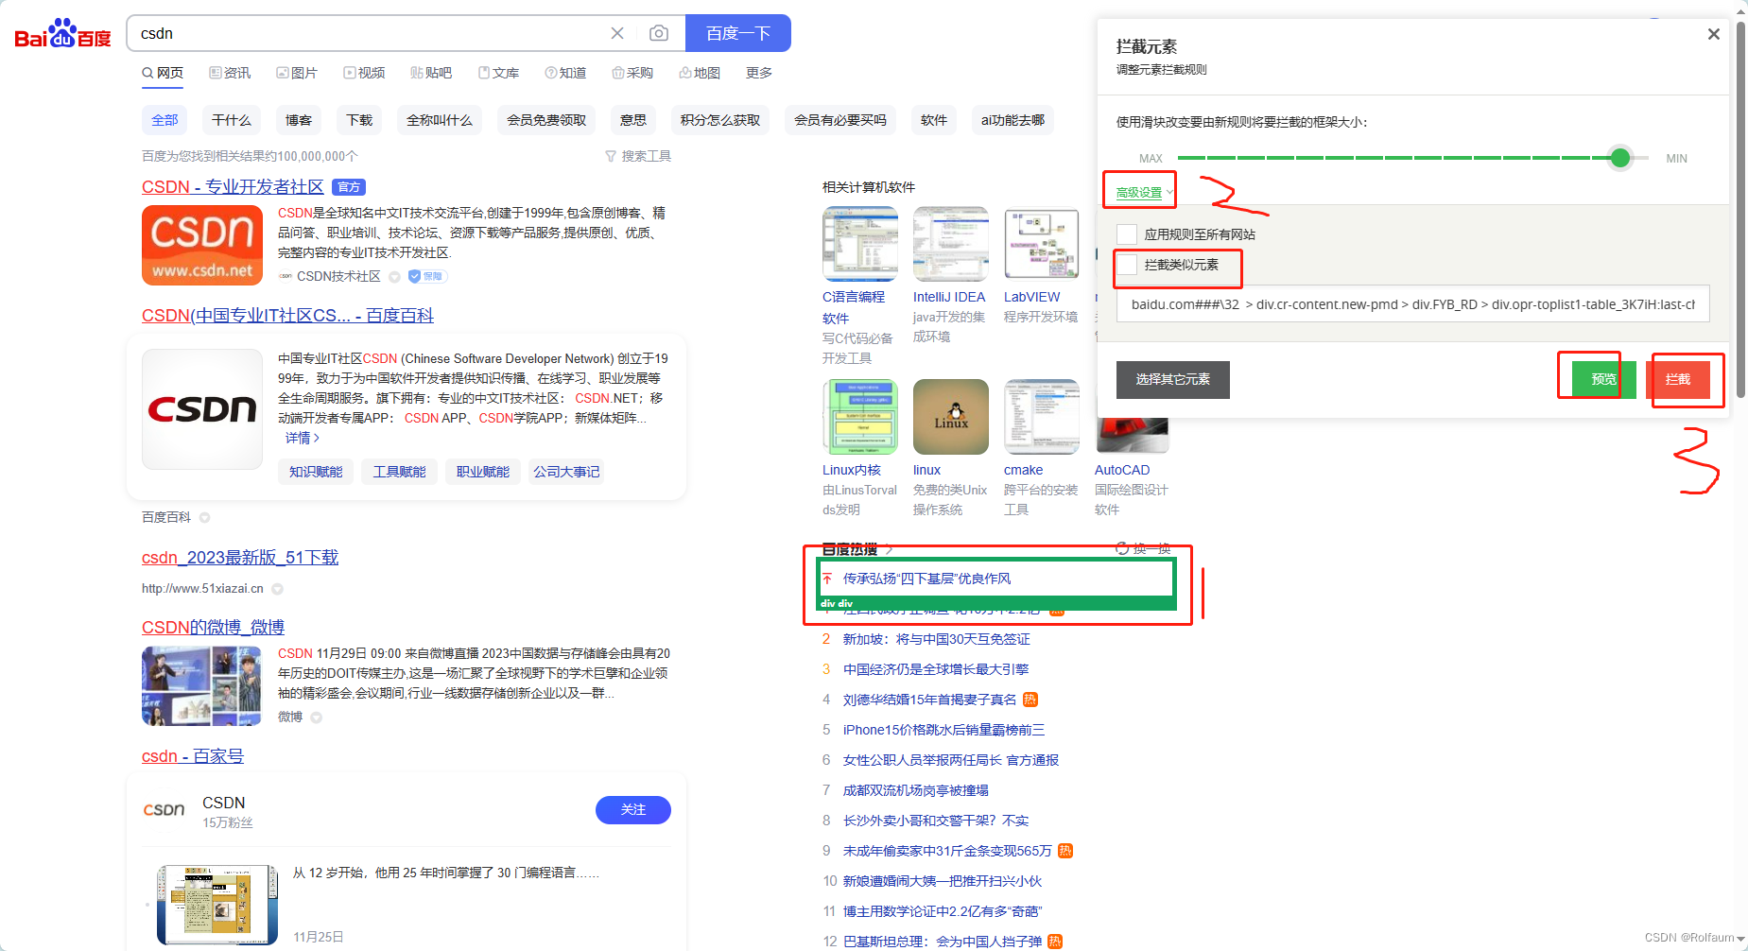The image size is (1748, 951).
Task: Click the green 预览 preview button
Action: click(1604, 379)
